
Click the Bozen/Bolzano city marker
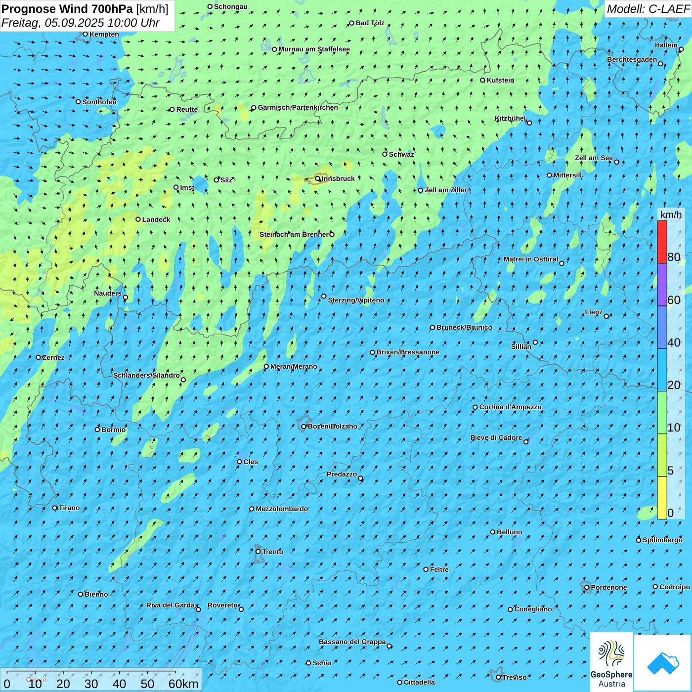304,427
